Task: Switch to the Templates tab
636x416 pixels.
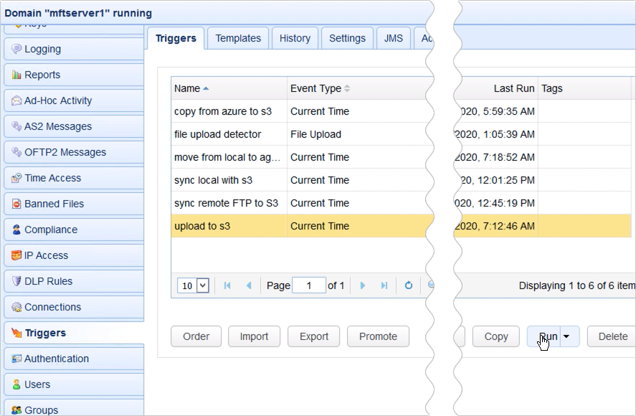Action: (238, 38)
